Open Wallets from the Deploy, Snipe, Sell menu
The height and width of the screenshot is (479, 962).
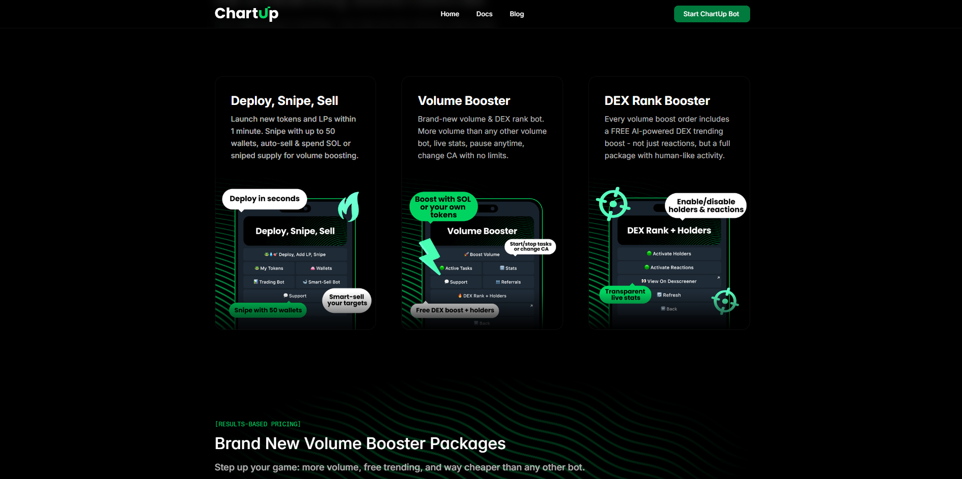coord(322,268)
